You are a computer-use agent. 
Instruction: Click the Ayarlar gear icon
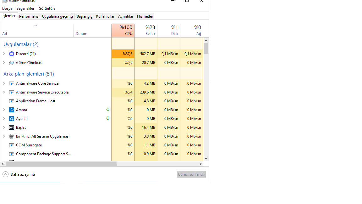pyautogui.click(x=12, y=119)
